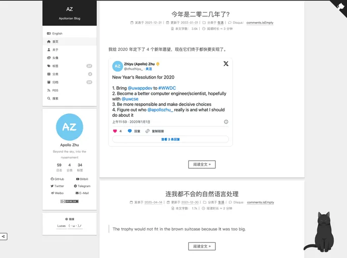Click 阅读全文 button under the first post
The image size is (347, 258).
[202, 164]
